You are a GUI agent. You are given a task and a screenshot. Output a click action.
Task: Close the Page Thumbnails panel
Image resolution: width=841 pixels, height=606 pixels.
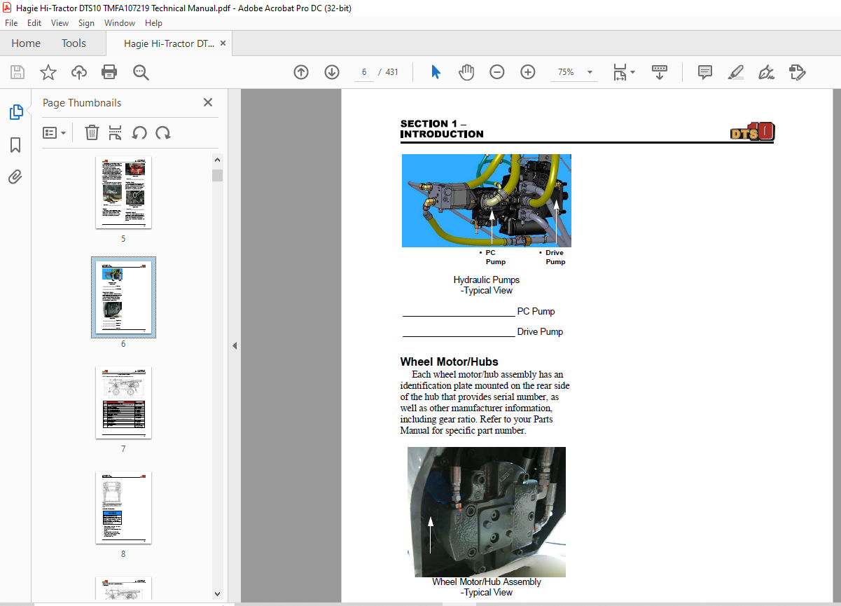(208, 102)
